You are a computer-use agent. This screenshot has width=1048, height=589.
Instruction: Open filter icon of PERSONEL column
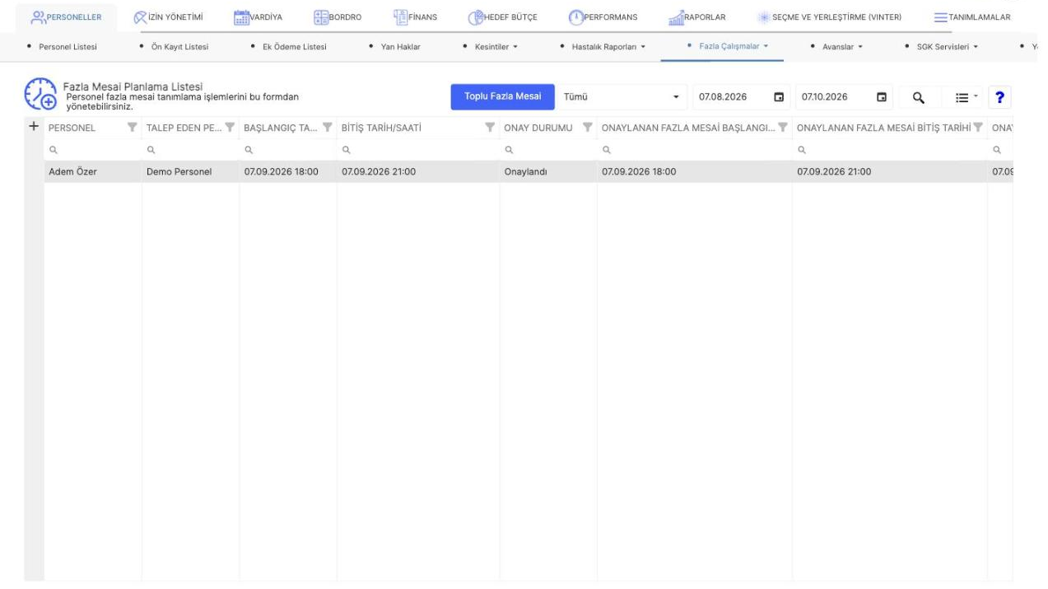[x=133, y=127]
